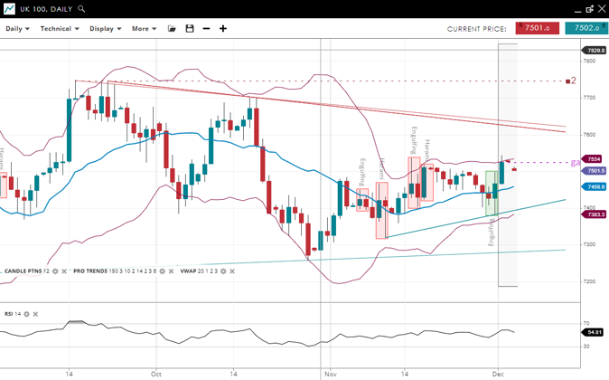Open the Technical dropdown menu
Viewport: 609px width, 380px height.
tap(60, 29)
